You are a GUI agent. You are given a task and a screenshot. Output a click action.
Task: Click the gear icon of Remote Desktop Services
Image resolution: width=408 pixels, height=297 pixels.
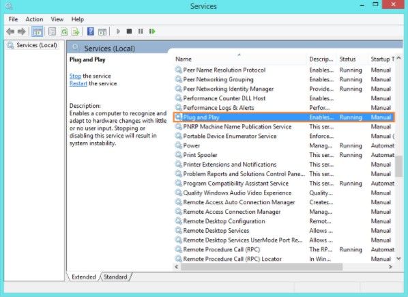[178, 230]
